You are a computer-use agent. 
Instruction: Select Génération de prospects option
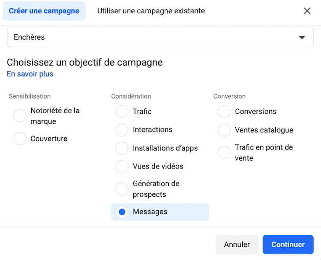pyautogui.click(x=122, y=189)
